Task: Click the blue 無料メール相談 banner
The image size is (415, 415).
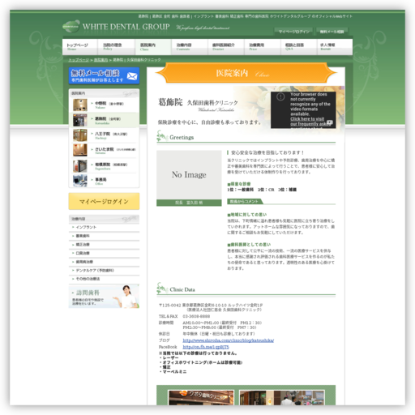Action: point(104,75)
